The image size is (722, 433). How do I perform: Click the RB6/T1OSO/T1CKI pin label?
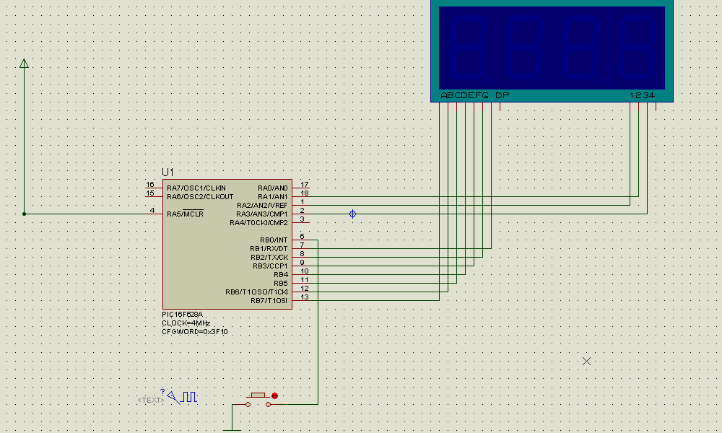256,292
